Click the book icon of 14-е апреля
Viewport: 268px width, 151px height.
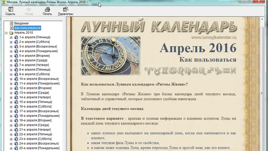click(16, 97)
